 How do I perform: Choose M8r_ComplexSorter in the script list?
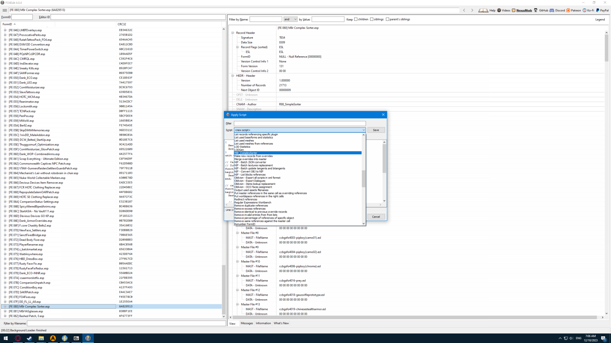pos(246,153)
